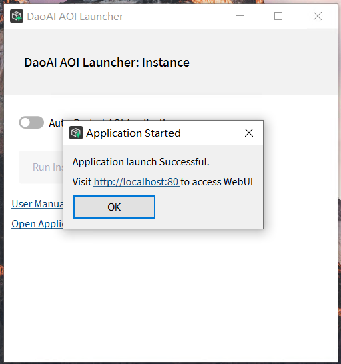This screenshot has height=364, width=341.
Task: Click the DaoAI AOI Launcher window title
Action: tap(75, 17)
